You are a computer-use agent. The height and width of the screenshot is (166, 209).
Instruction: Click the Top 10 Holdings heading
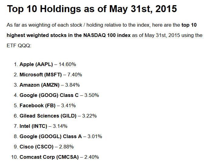click(x=92, y=9)
